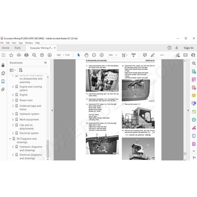Zoom in with plus button
This screenshot has width=197, height=197.
pos(102,55)
